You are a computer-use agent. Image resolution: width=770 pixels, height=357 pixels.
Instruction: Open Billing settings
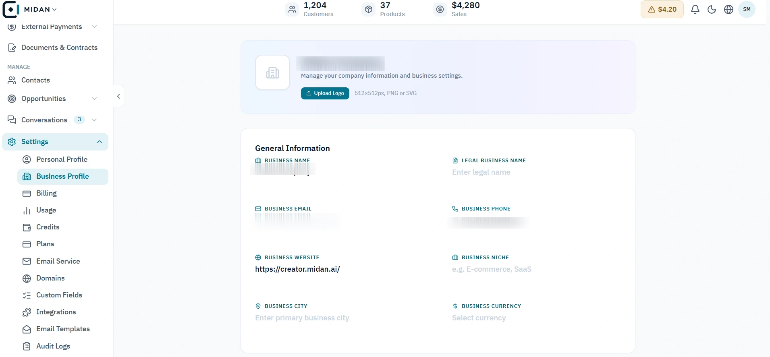pos(46,193)
